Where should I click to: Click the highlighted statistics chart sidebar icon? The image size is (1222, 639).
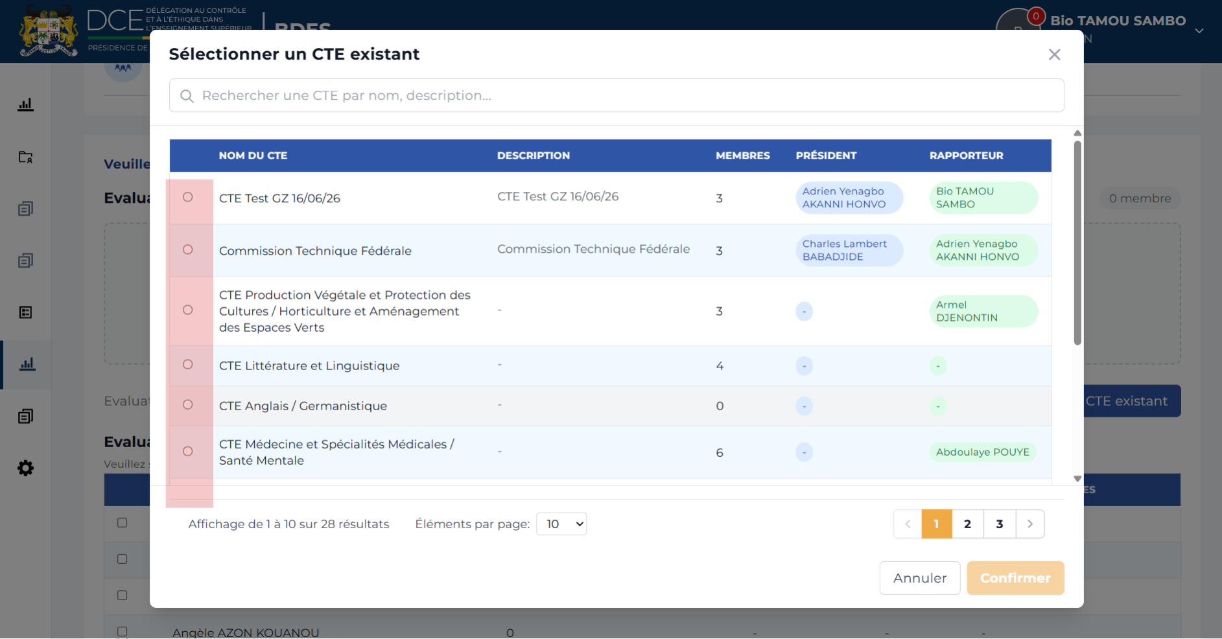[27, 364]
